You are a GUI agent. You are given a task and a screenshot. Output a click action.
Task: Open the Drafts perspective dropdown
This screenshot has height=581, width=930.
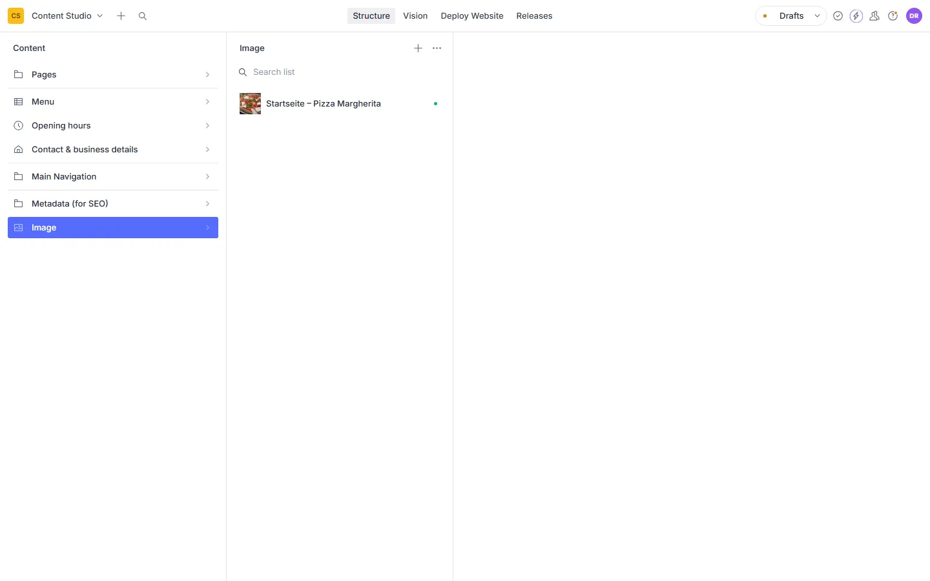pyautogui.click(x=791, y=15)
